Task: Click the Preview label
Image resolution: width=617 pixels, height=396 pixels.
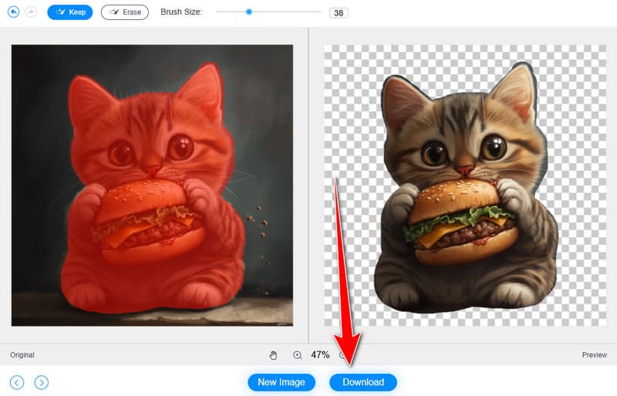Action: tap(594, 355)
